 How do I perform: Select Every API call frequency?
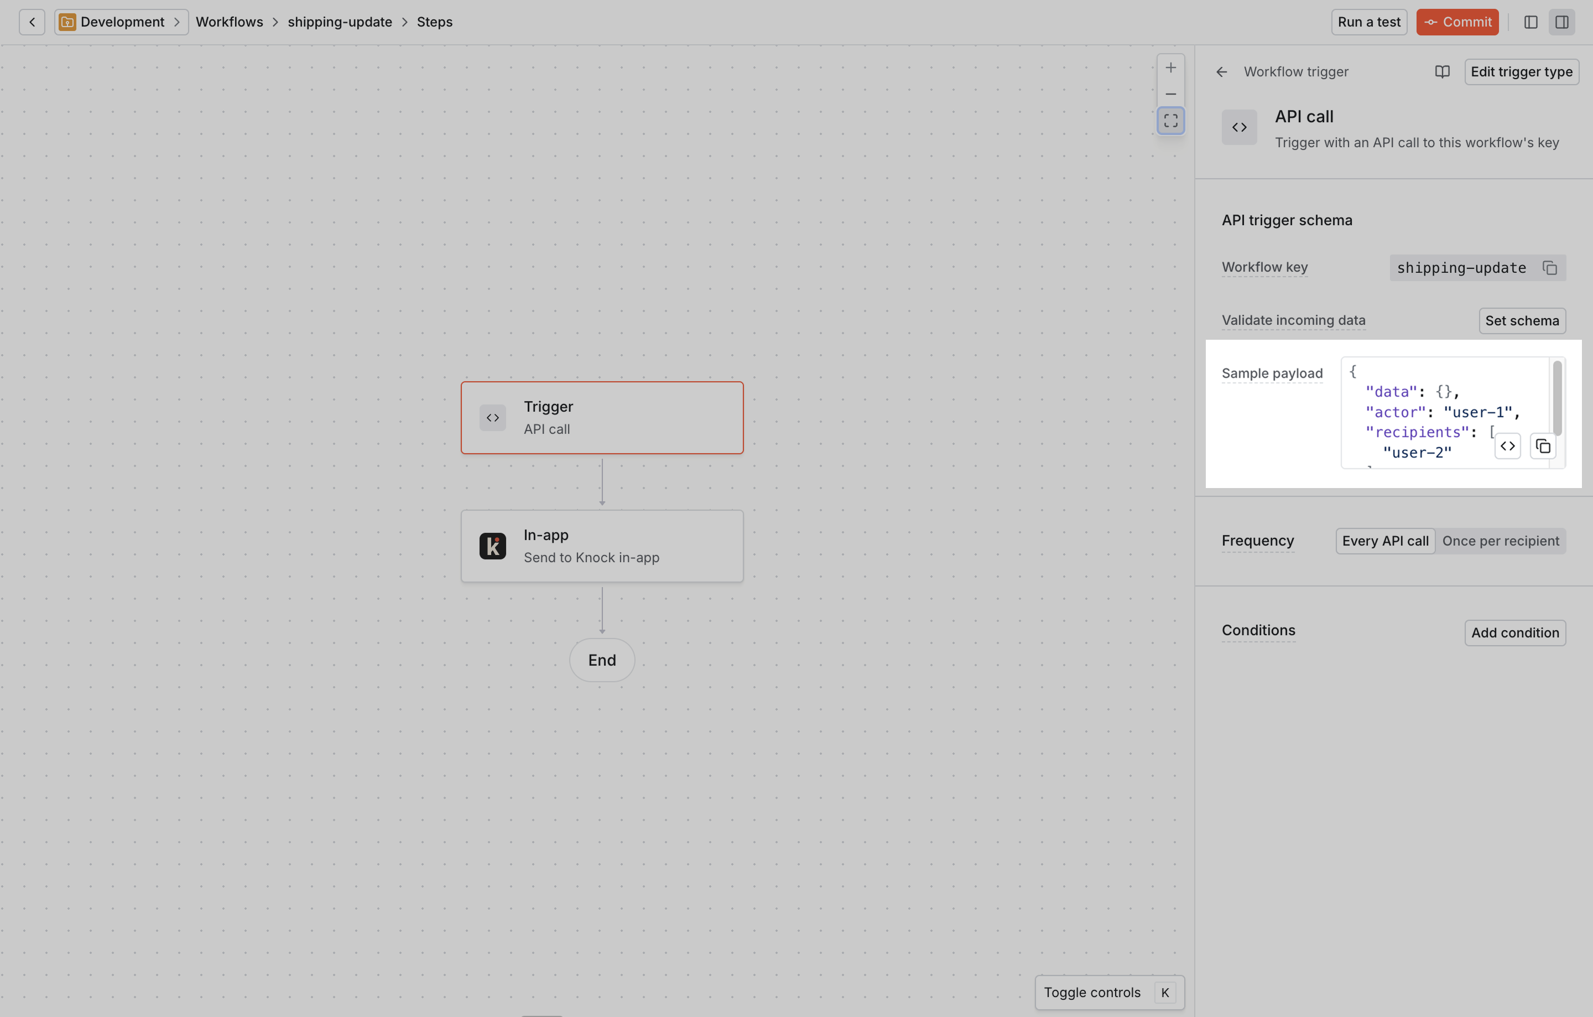click(1384, 541)
